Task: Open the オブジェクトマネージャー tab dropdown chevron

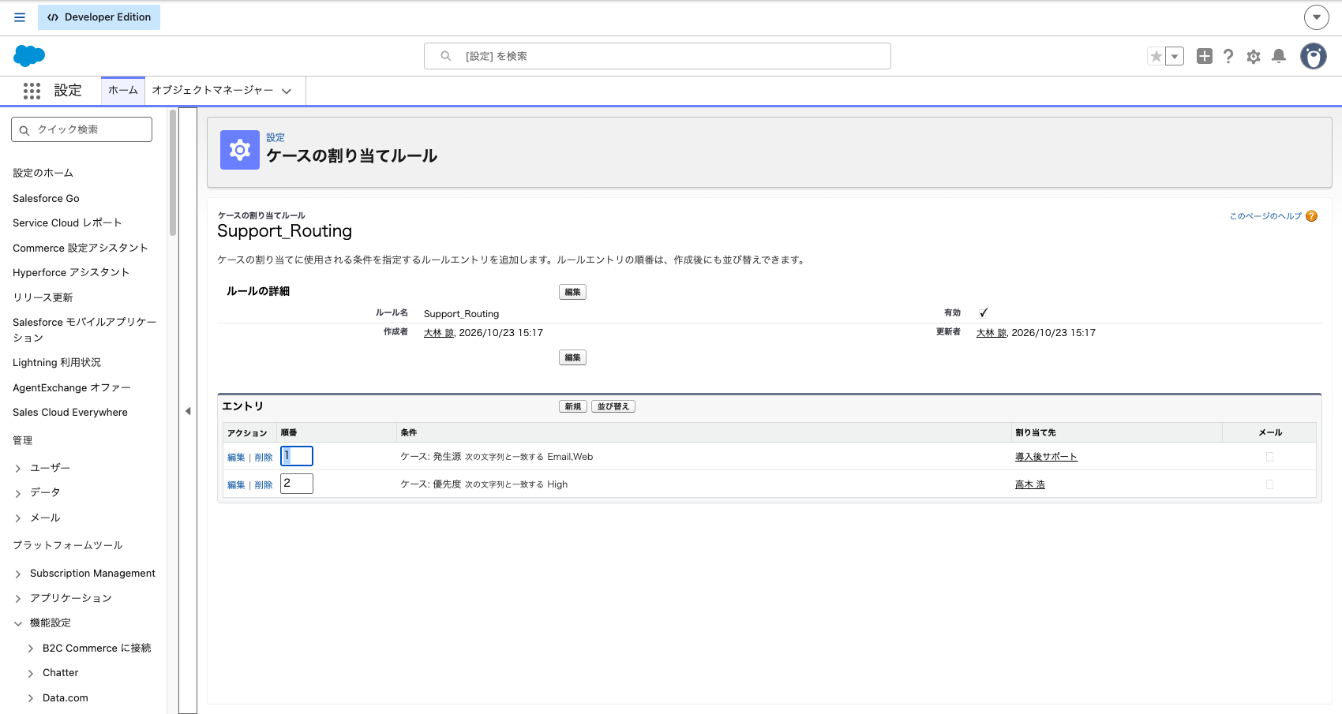Action: pos(287,92)
